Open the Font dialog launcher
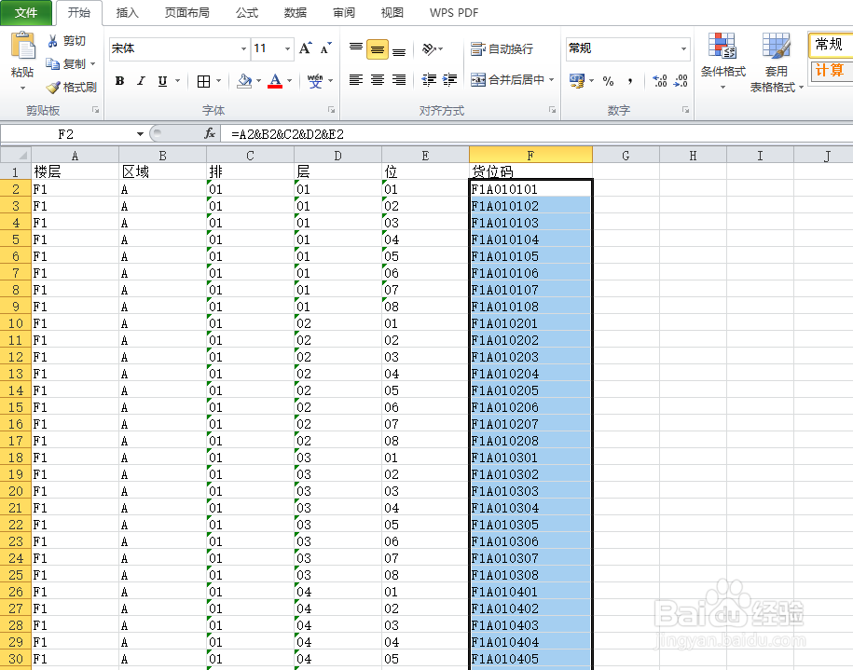This screenshot has width=853, height=670. (331, 110)
